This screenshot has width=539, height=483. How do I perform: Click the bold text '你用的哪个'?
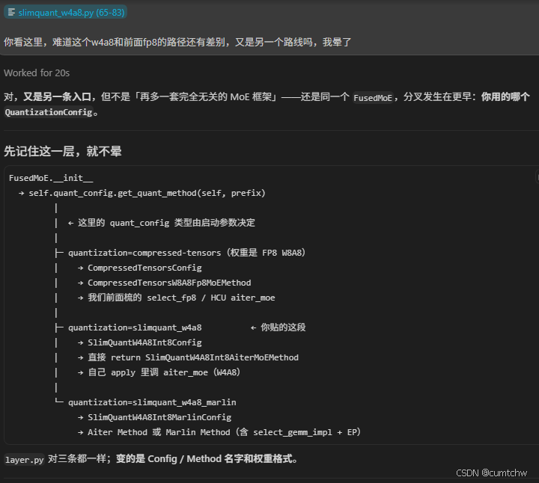pyautogui.click(x=505, y=96)
